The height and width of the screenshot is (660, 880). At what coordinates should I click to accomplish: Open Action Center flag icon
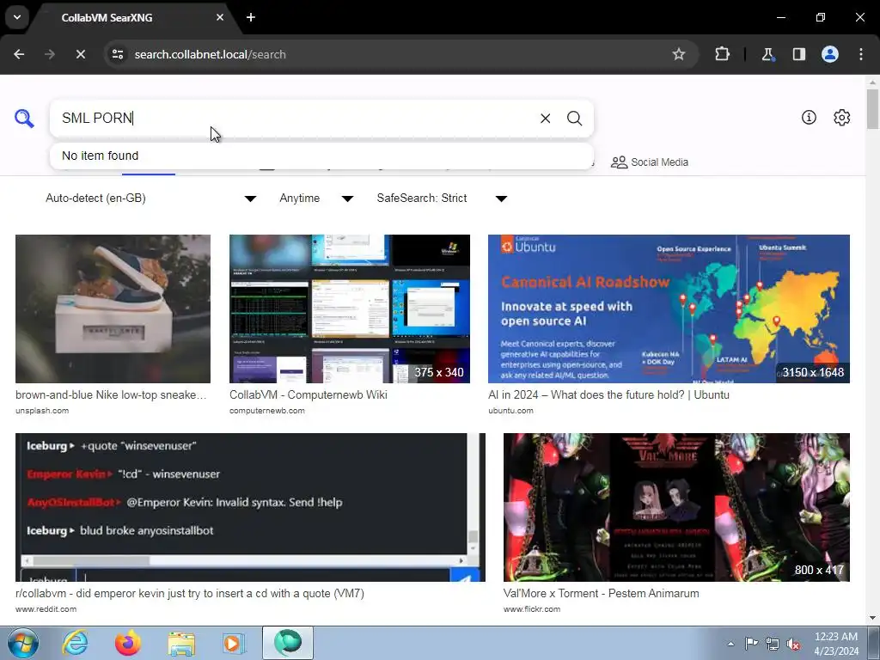pyautogui.click(x=751, y=644)
